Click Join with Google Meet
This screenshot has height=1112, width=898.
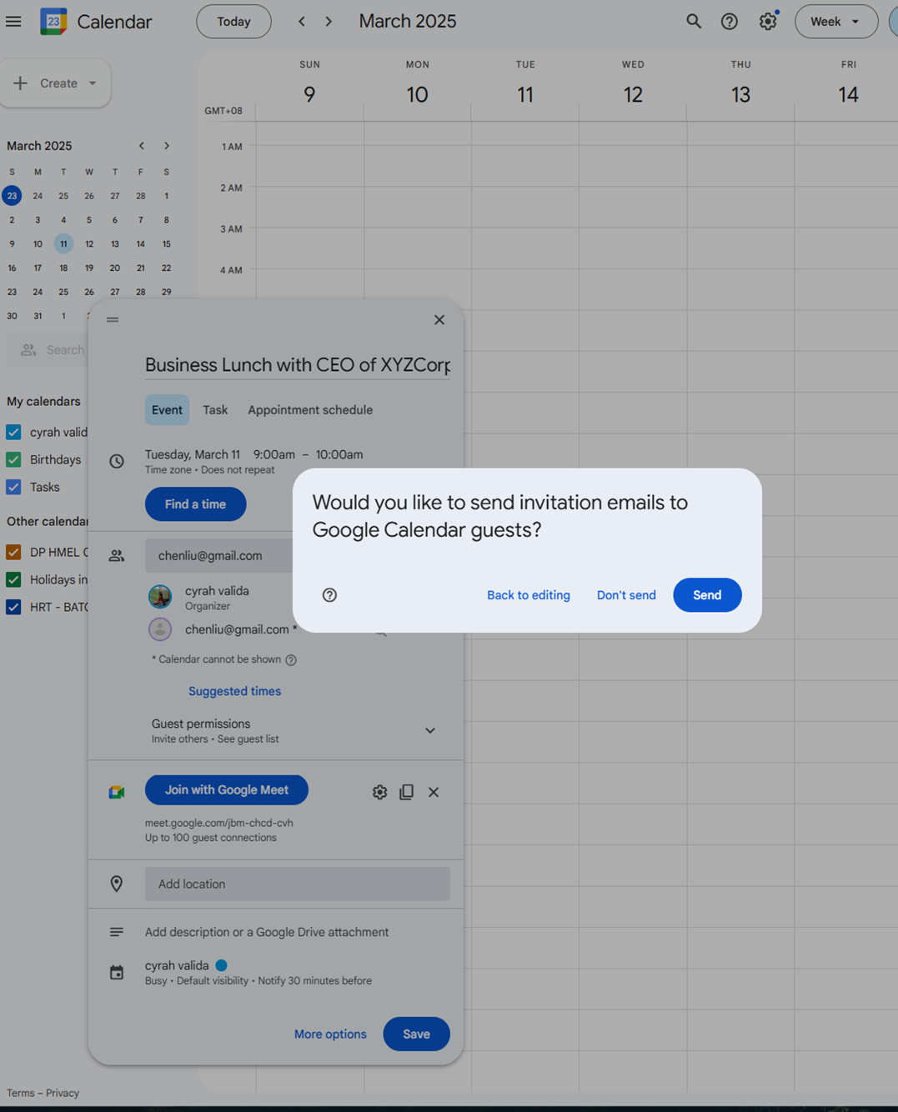coord(227,790)
